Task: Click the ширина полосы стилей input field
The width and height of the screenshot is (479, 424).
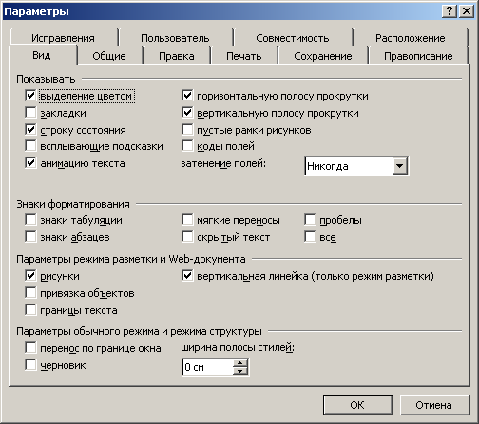Action: pos(208,367)
